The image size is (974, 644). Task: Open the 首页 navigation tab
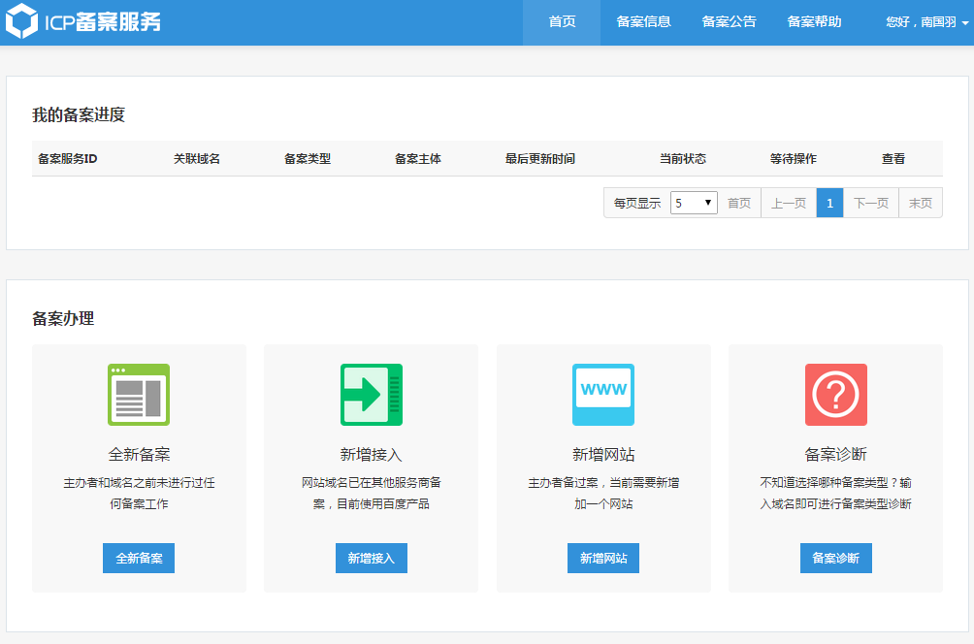pos(562,21)
